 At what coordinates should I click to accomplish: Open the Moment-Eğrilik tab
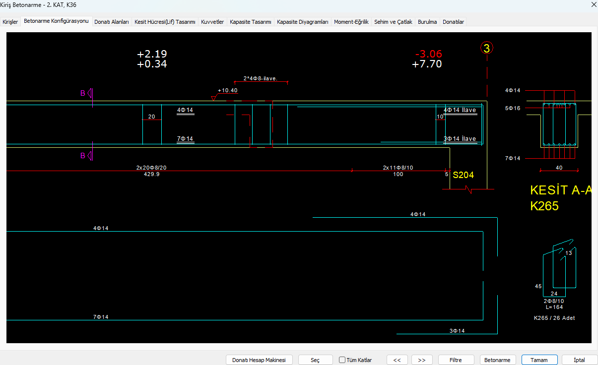click(351, 22)
